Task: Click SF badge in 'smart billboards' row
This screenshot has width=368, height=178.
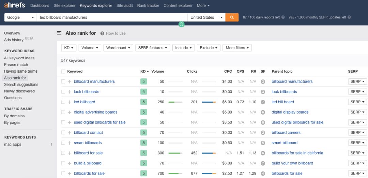Action: (263, 143)
